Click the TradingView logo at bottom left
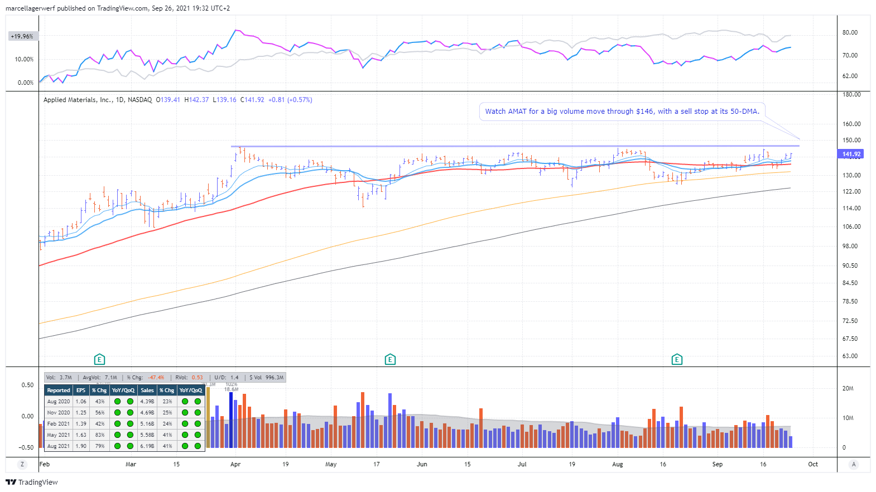 32,482
